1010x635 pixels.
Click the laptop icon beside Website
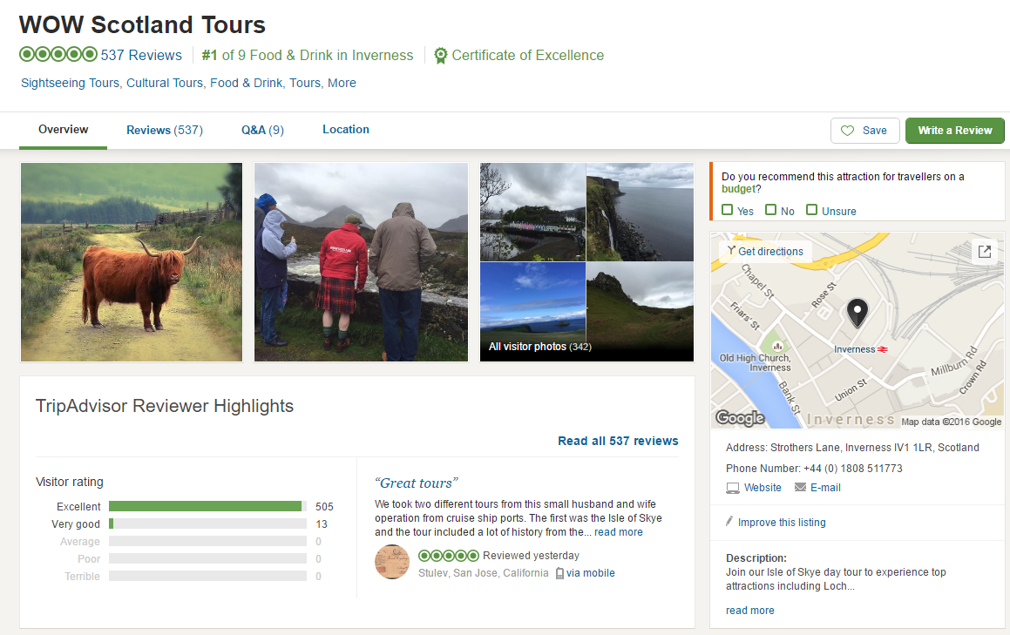pos(732,488)
